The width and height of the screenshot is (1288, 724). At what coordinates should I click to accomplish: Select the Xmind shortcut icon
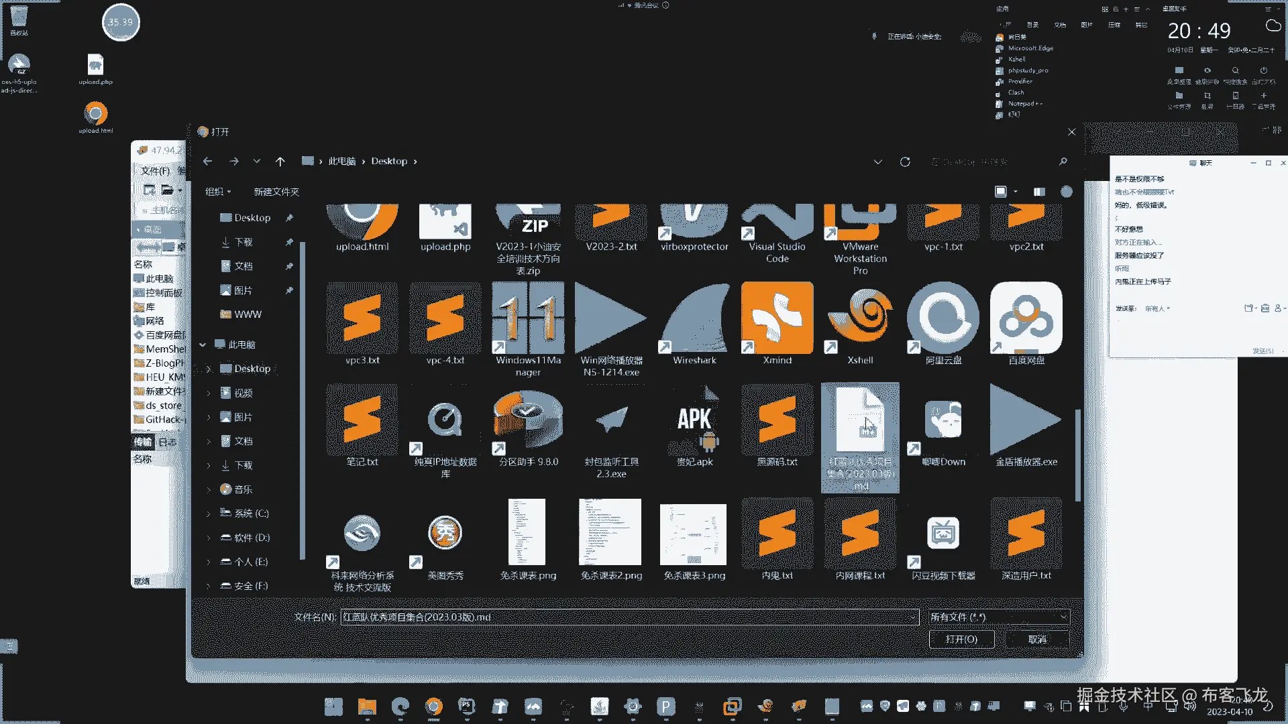pos(777,319)
